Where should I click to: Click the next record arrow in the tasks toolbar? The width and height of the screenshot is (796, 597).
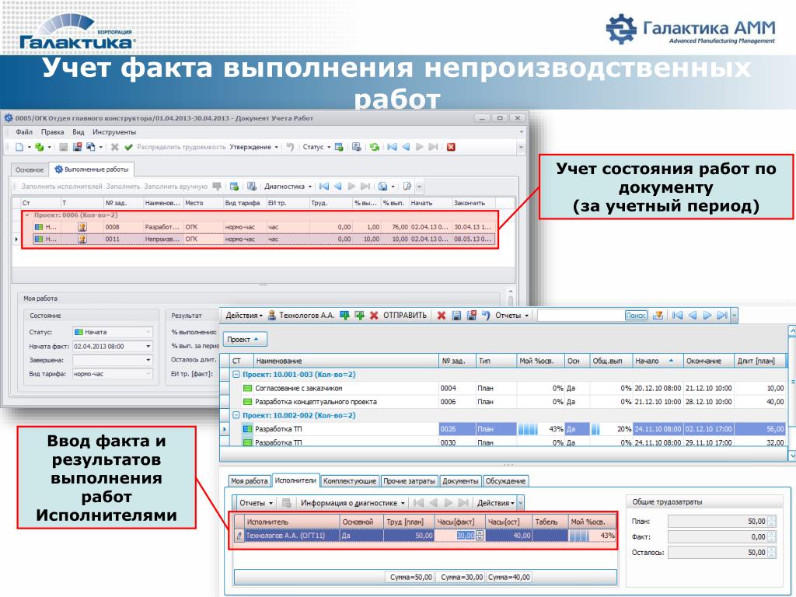click(707, 316)
